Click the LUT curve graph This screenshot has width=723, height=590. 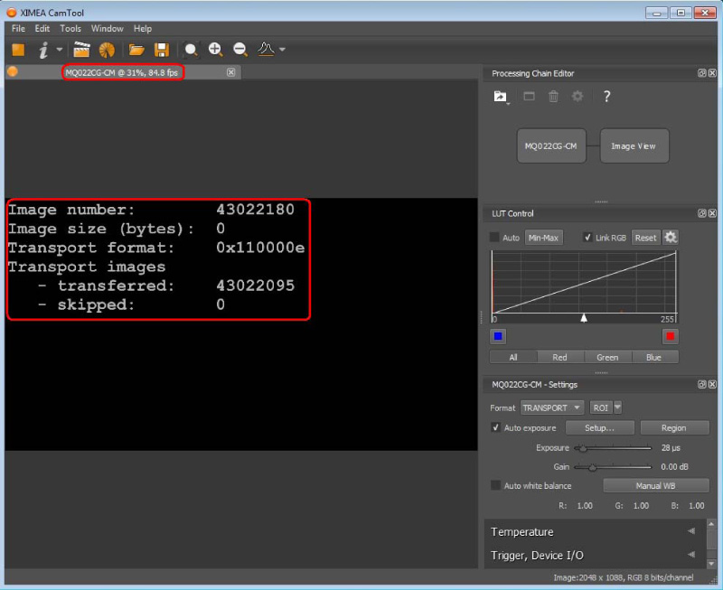584,282
